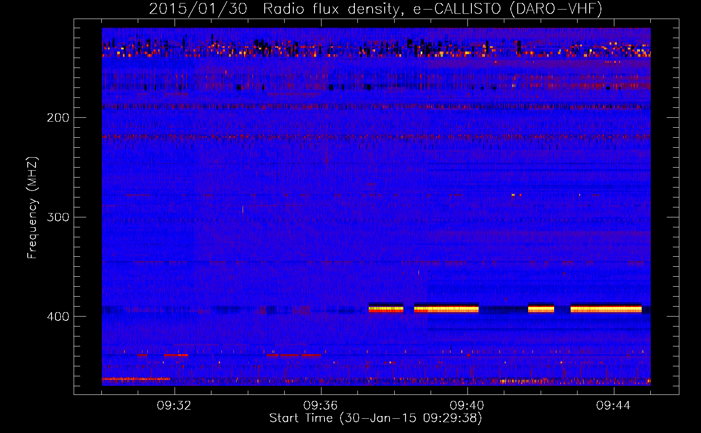Click the 09:36 time tick label
This screenshot has width=701, height=433.
321,406
